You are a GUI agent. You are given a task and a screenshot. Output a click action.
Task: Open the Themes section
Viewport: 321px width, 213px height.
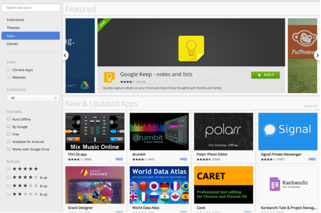click(x=13, y=28)
